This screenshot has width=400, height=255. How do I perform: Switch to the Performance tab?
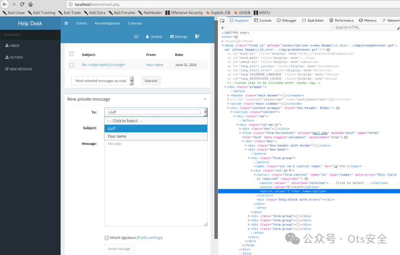[341, 20]
